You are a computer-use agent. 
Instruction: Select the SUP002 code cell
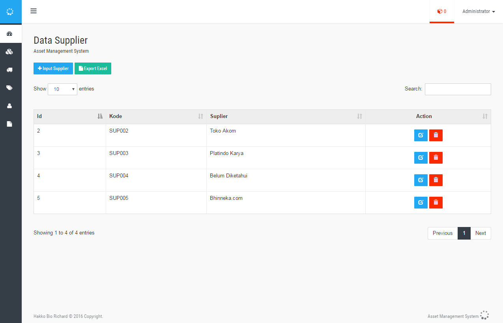tap(156, 135)
